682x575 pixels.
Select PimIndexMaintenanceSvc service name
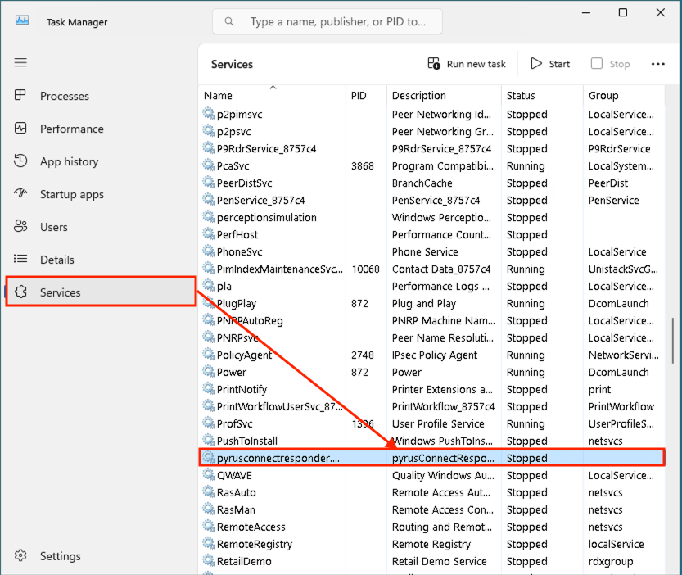click(x=280, y=269)
